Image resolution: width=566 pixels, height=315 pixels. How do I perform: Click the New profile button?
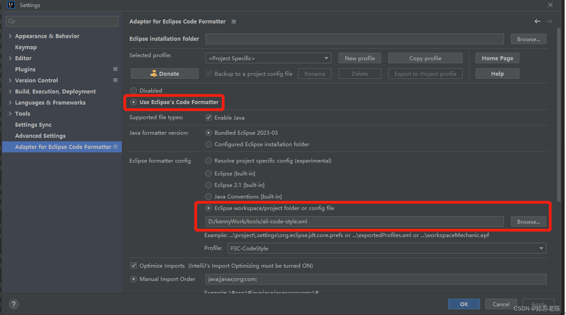pyautogui.click(x=360, y=58)
